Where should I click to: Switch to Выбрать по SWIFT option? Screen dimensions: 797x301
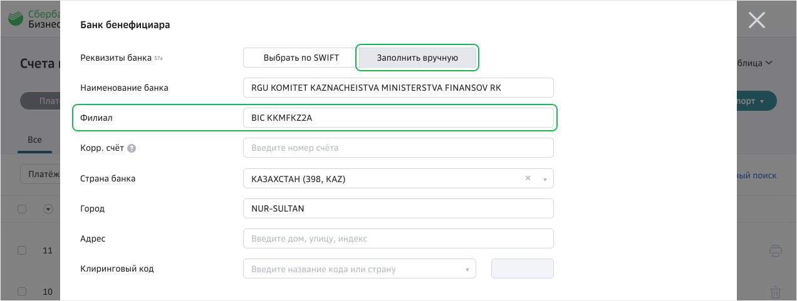click(x=301, y=58)
